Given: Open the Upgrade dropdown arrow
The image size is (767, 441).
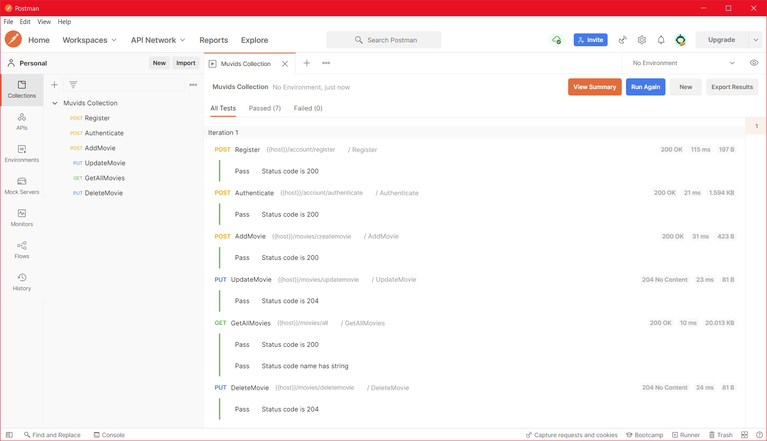Looking at the screenshot, I should point(756,40).
